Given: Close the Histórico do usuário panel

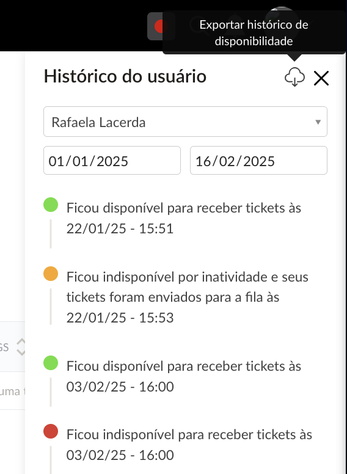Looking at the screenshot, I should [321, 78].
